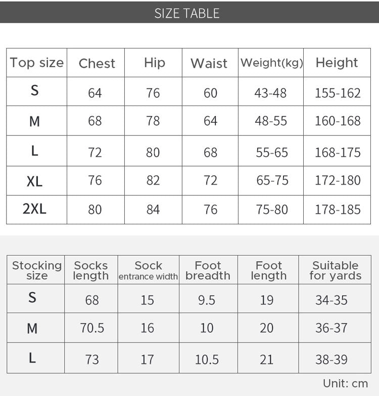The height and width of the screenshot is (396, 379).
Task: Select the Socks length header
Action: pos(91,270)
